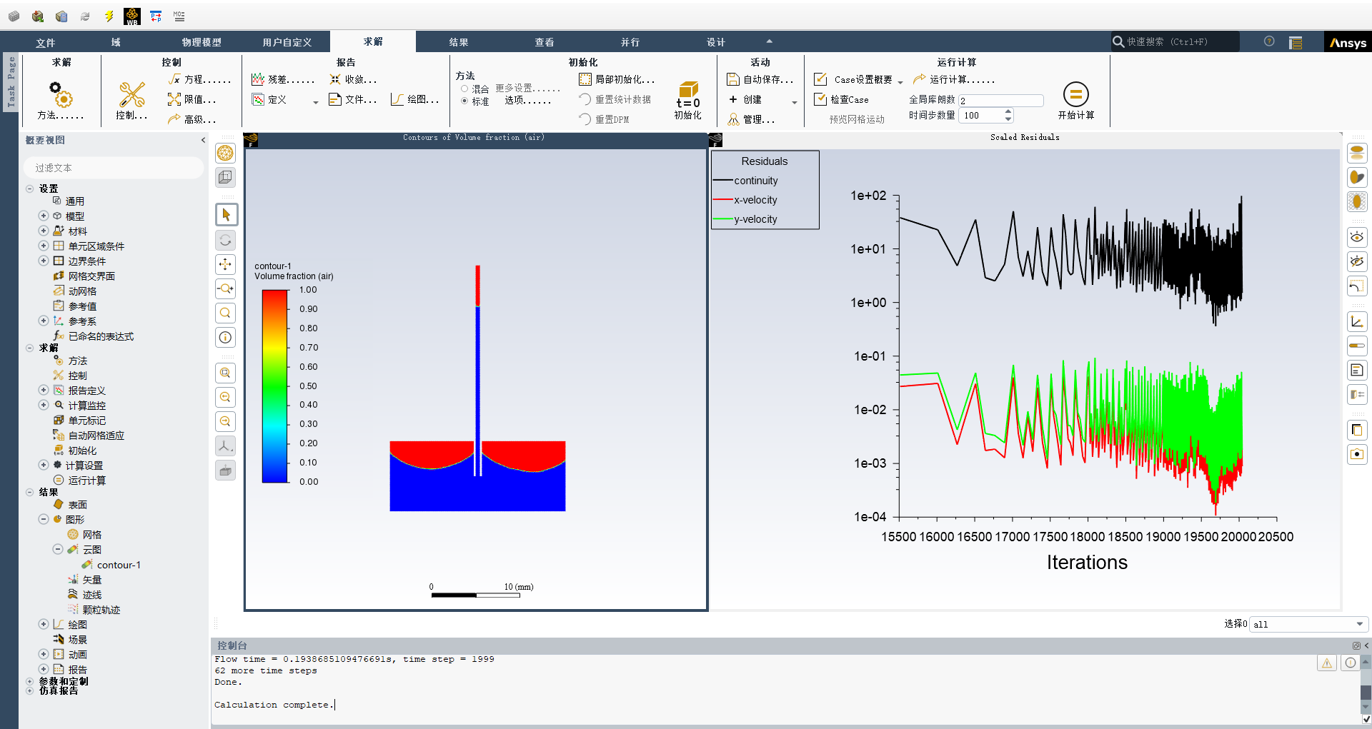1372x729 pixels.
Task: Switch to the 用户自定义 tab
Action: tap(287, 43)
